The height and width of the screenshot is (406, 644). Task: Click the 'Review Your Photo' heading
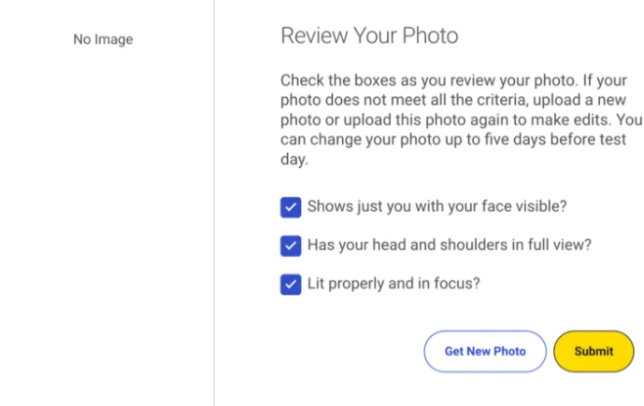click(x=369, y=36)
